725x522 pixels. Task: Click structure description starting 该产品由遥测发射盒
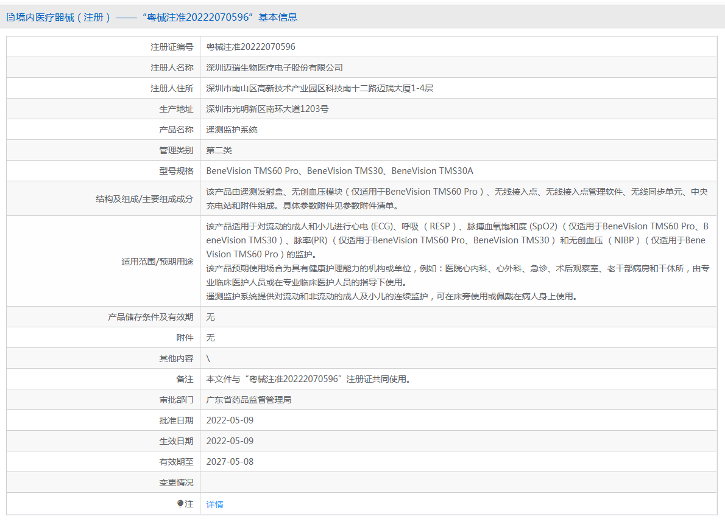[x=457, y=199]
